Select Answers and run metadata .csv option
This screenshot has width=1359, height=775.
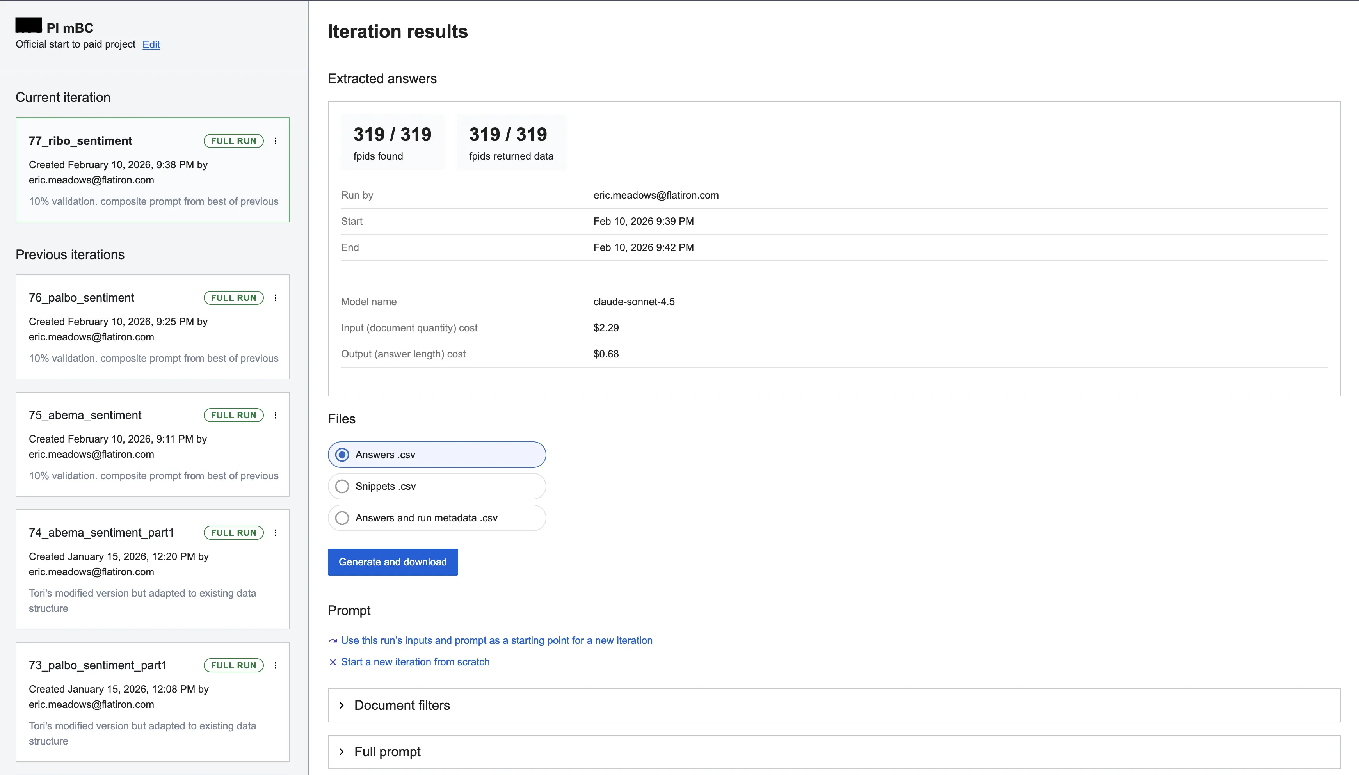342,518
